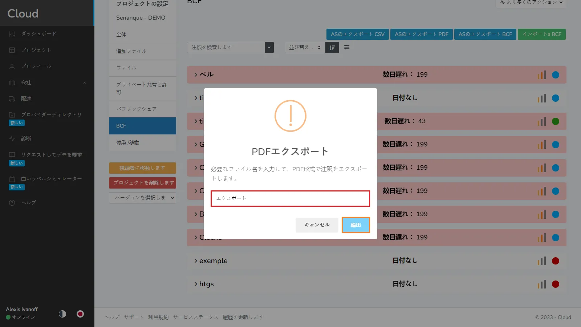Click the red status dot on the htgs row
The height and width of the screenshot is (327, 581).
coord(556,284)
